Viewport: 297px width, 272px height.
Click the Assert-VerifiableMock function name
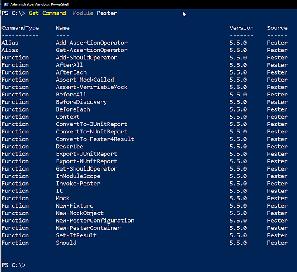[91, 87]
